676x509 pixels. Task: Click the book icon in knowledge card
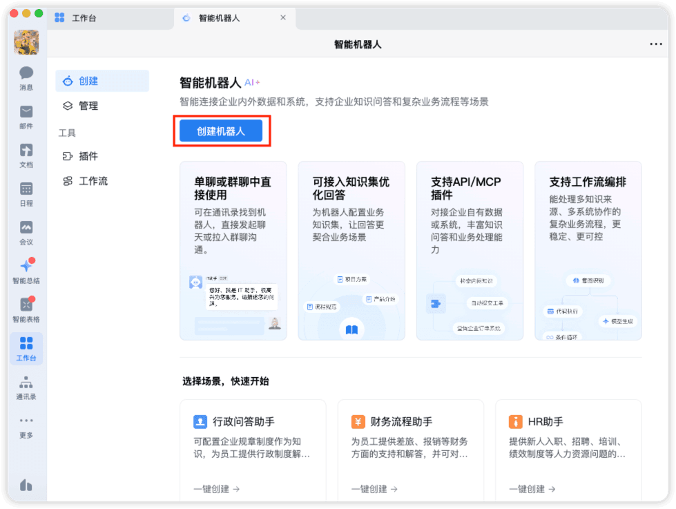coord(351,329)
